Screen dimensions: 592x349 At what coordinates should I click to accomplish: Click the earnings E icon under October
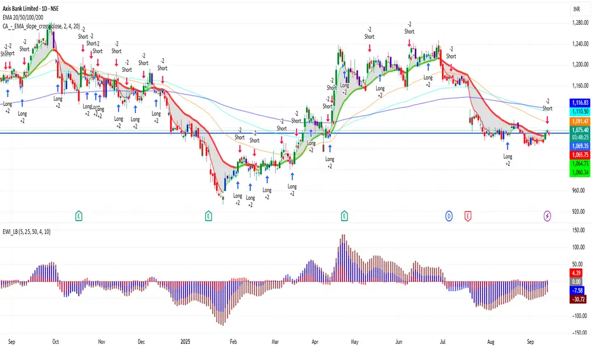pos(79,216)
